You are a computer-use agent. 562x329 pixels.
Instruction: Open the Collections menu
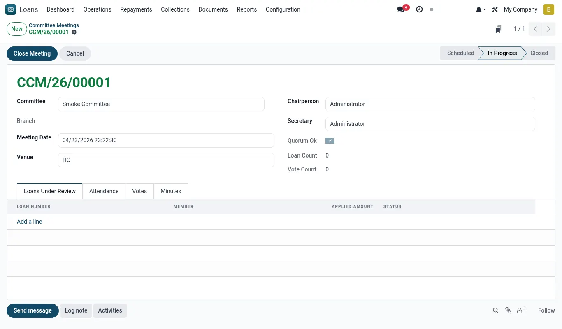point(175,9)
